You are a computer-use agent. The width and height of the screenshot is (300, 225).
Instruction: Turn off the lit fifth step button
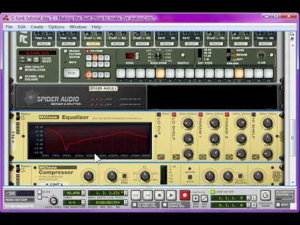160,73
